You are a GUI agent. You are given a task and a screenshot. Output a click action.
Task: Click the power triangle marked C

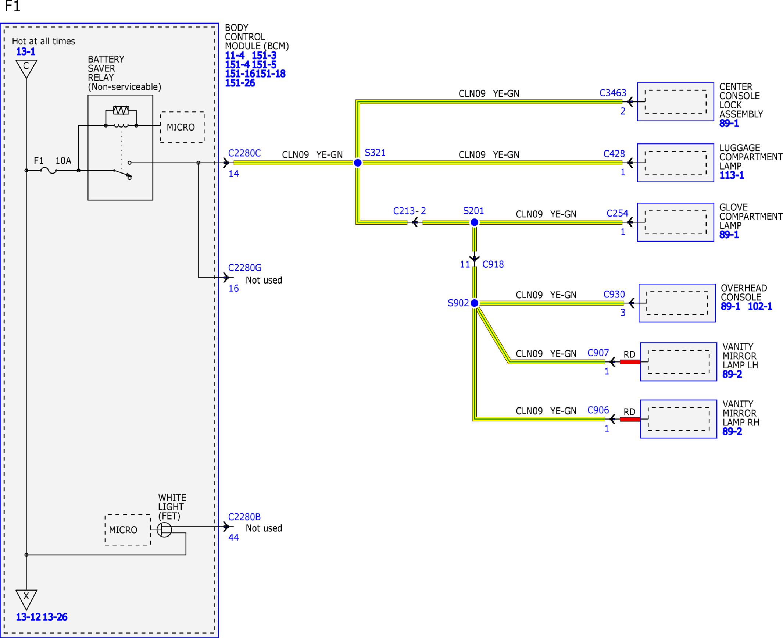tap(26, 69)
